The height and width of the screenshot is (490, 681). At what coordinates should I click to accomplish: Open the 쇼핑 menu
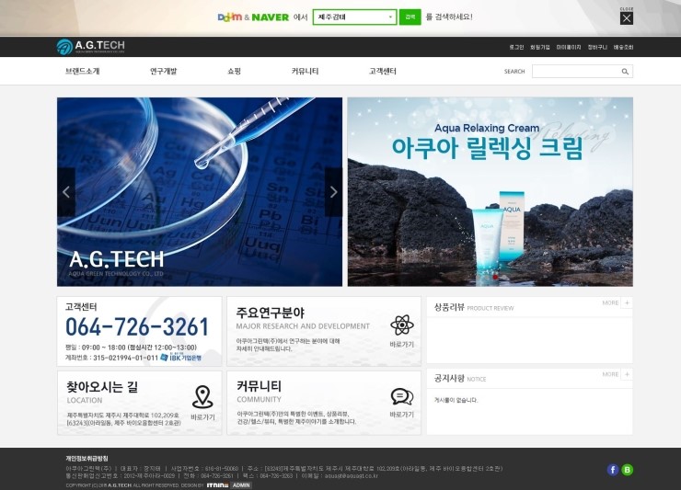pos(234,71)
